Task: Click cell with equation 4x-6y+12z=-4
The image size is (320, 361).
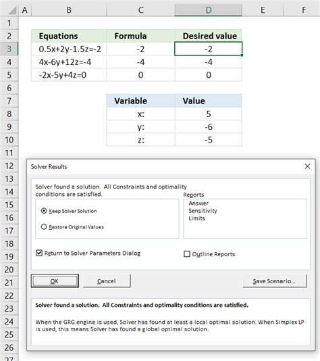Action: pyautogui.click(x=69, y=62)
